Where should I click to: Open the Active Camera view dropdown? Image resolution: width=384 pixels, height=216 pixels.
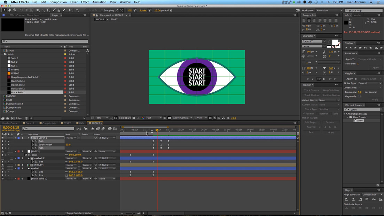click(182, 118)
